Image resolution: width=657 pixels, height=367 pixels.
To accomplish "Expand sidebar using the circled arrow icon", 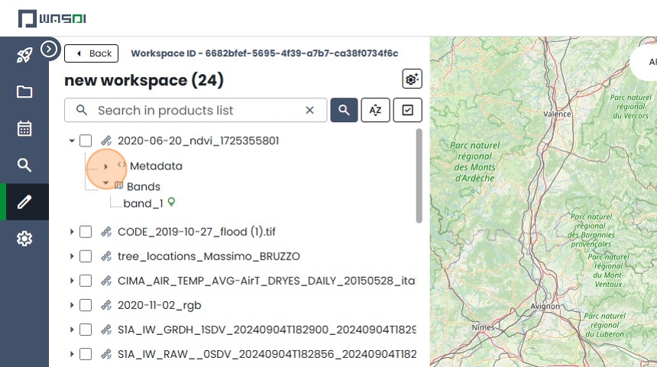I will (49, 50).
